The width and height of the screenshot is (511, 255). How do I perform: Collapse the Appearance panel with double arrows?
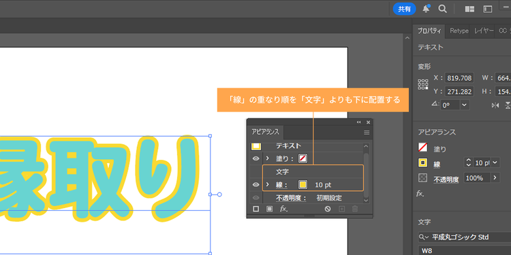pos(359,122)
